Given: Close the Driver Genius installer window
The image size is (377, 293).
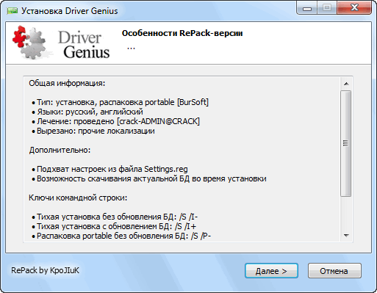Looking at the screenshot, I should [354, 8].
